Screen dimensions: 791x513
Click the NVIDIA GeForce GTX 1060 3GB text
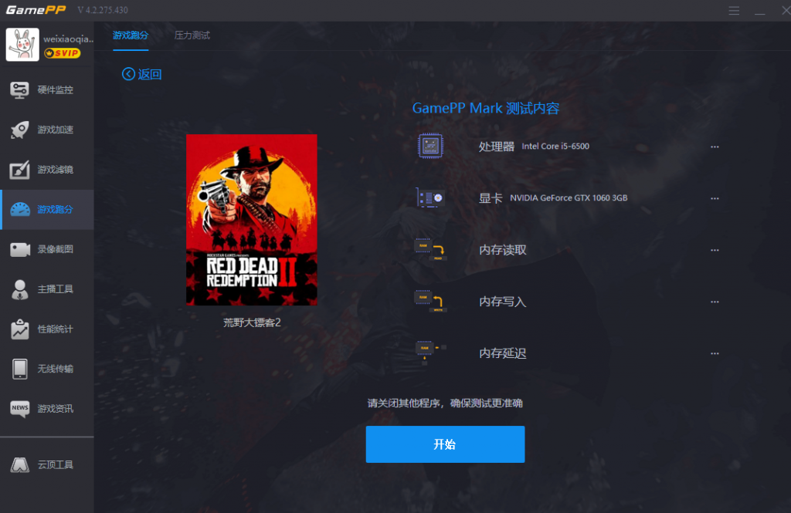pyautogui.click(x=569, y=198)
